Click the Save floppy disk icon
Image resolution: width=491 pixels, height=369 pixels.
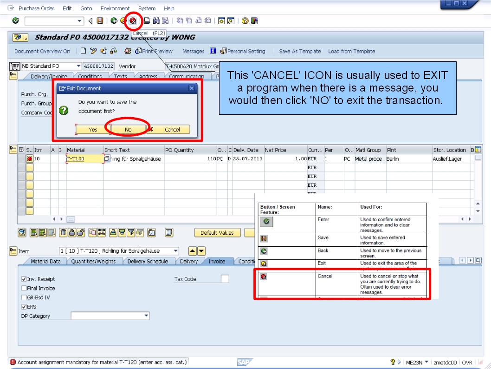pyautogui.click(x=100, y=21)
